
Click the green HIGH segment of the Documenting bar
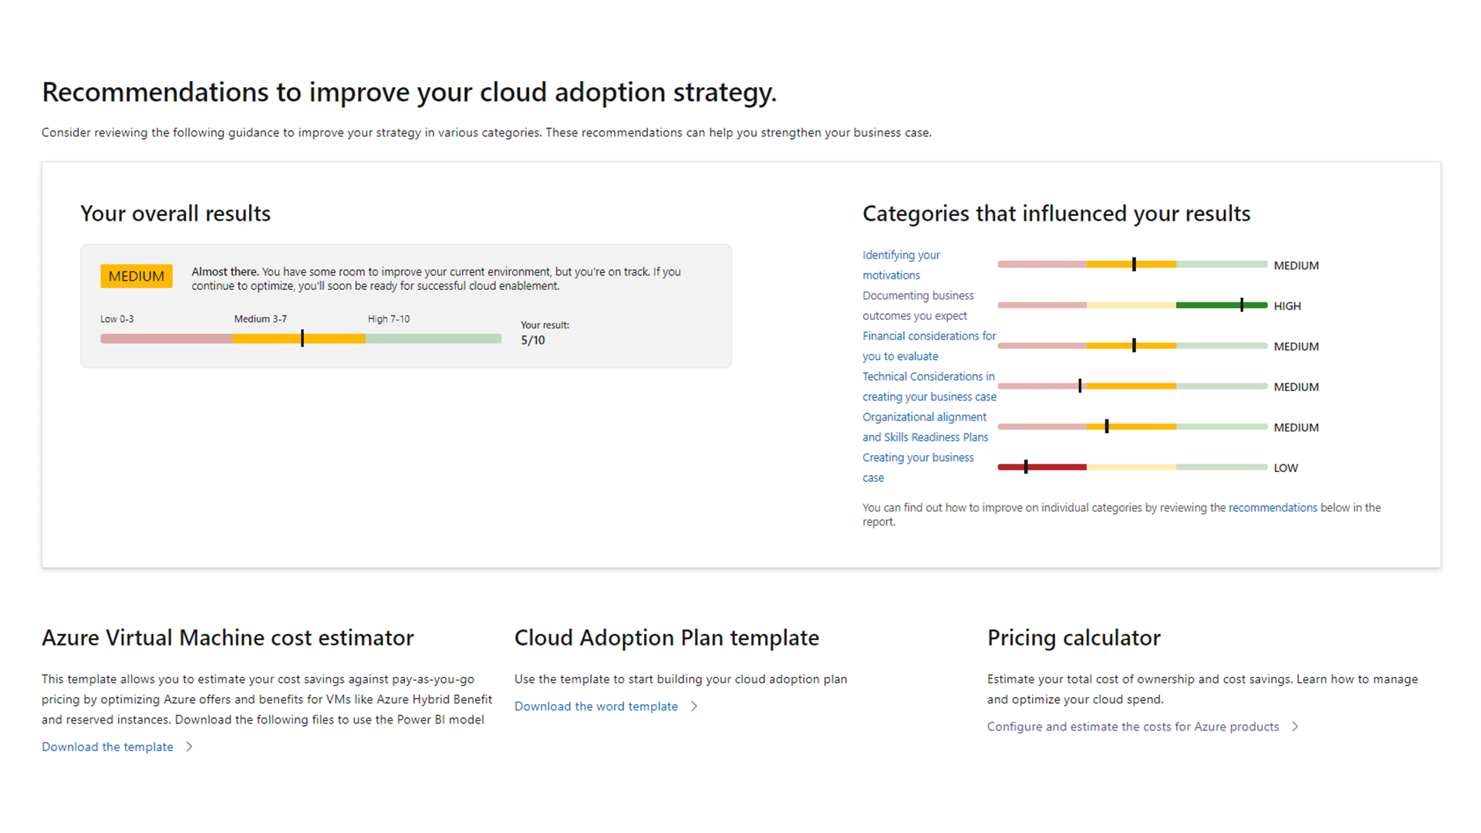[x=1207, y=305]
